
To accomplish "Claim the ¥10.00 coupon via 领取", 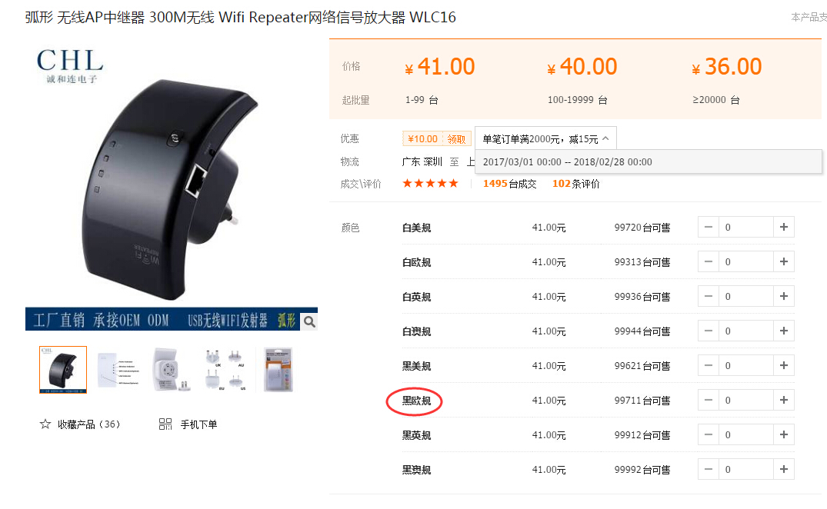I will 456,139.
